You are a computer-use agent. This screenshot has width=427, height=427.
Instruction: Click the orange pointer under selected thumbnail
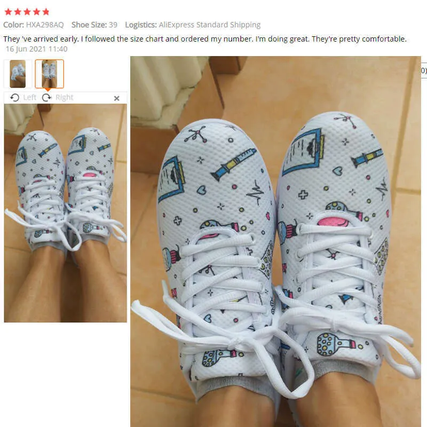point(48,90)
